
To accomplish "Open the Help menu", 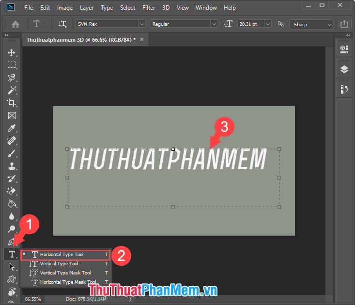I will coord(230,8).
